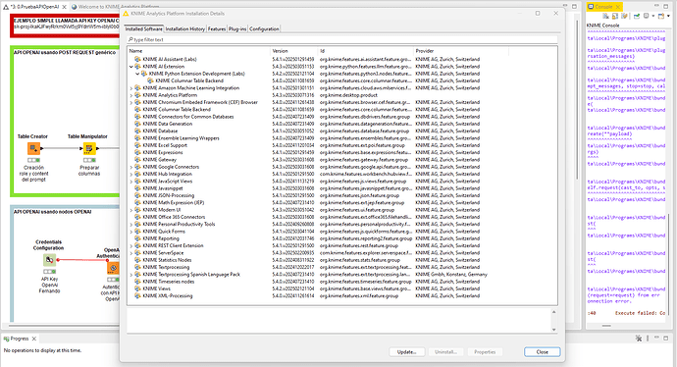The width and height of the screenshot is (677, 367).
Task: Click the Close button in the dialog
Action: point(543,352)
